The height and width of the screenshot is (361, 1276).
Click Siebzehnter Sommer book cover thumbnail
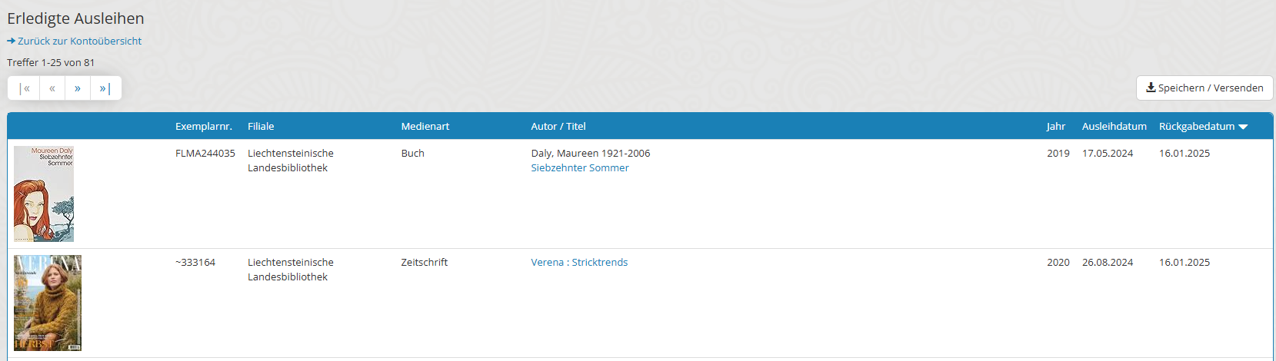[44, 194]
